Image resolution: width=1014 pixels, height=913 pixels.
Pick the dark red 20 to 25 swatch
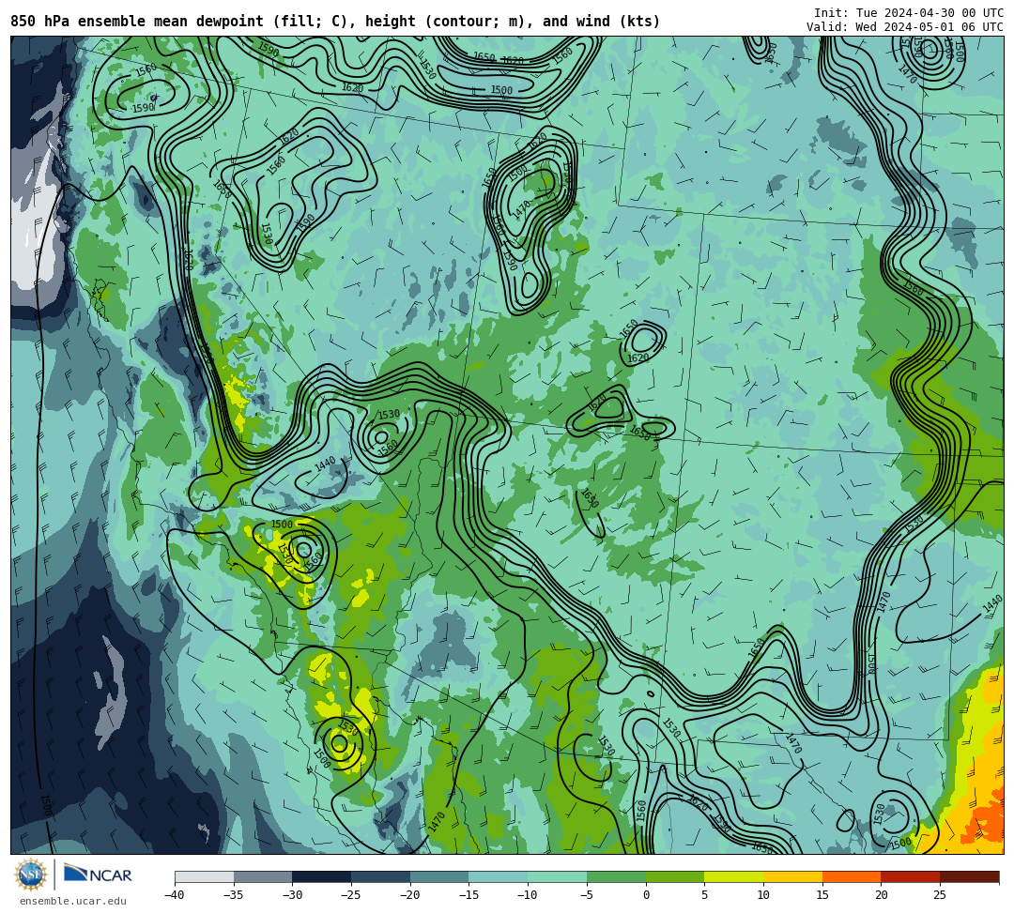point(910,876)
